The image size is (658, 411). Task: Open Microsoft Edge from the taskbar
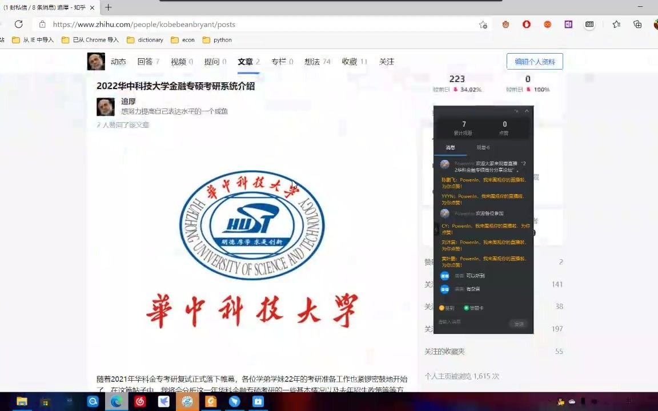click(x=117, y=402)
